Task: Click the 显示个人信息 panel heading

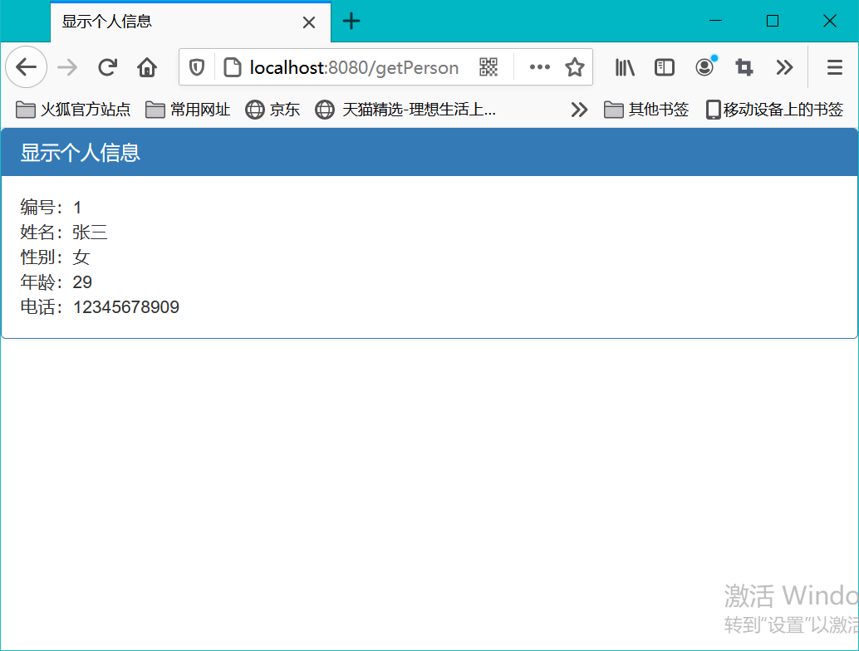Action: coord(81,153)
